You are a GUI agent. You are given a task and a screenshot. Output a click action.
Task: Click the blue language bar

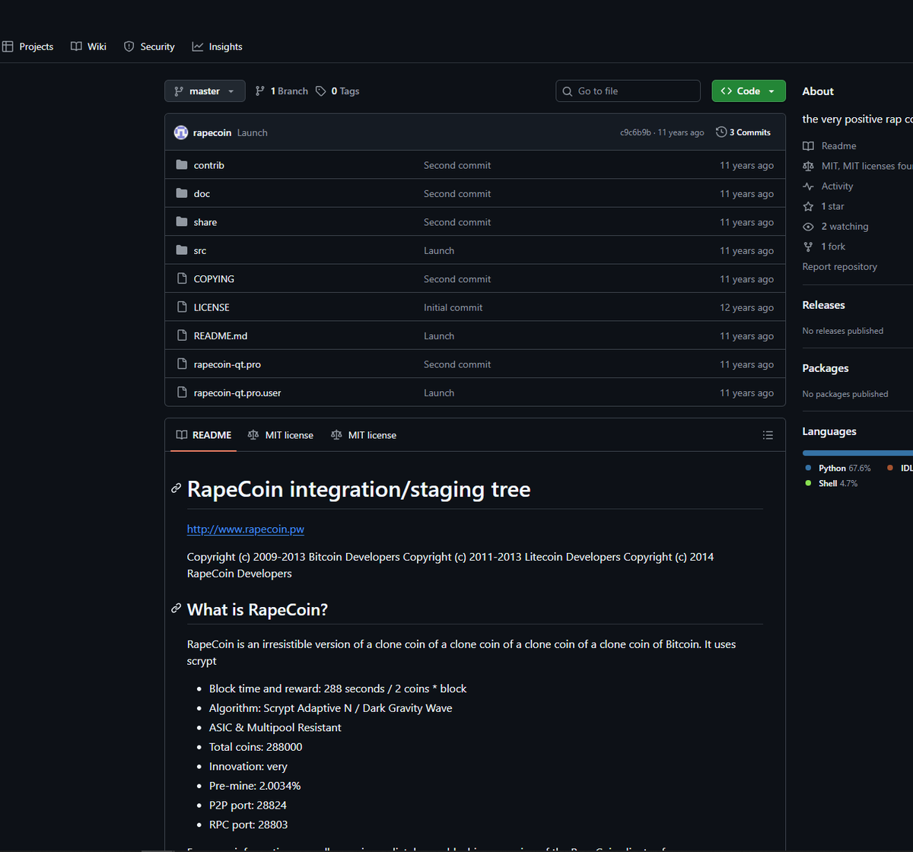(x=857, y=453)
